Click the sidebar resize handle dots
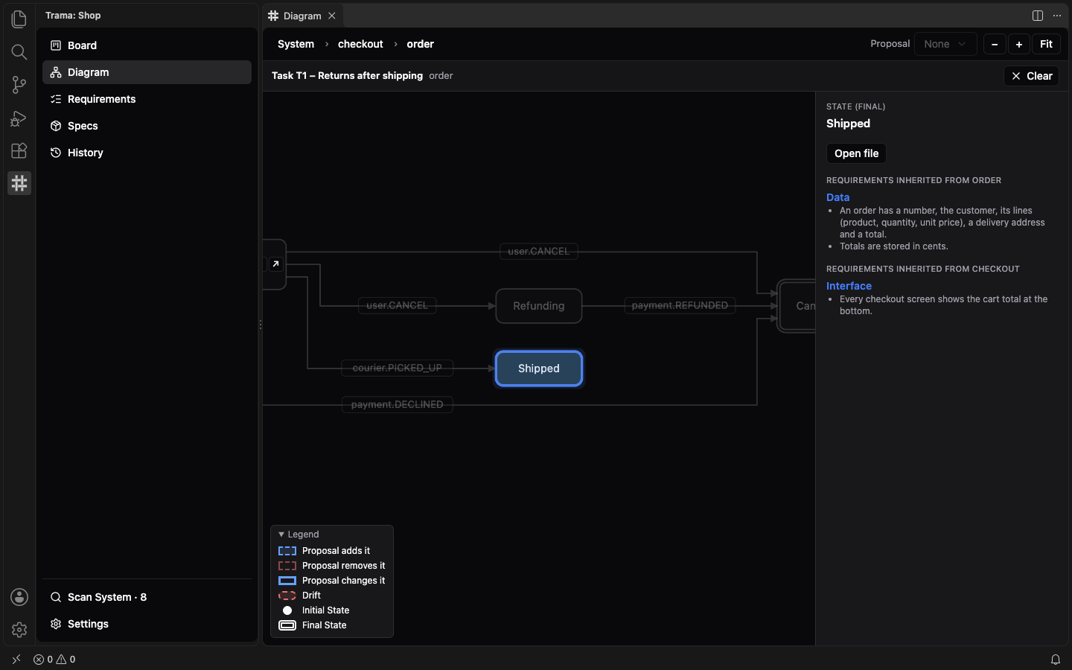This screenshot has height=670, width=1072. click(x=261, y=325)
